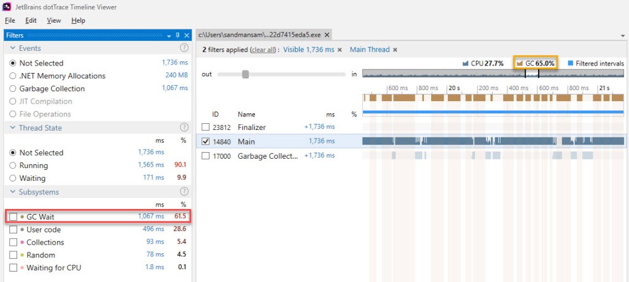
Task: Select the Running thread state option
Action: point(13,166)
